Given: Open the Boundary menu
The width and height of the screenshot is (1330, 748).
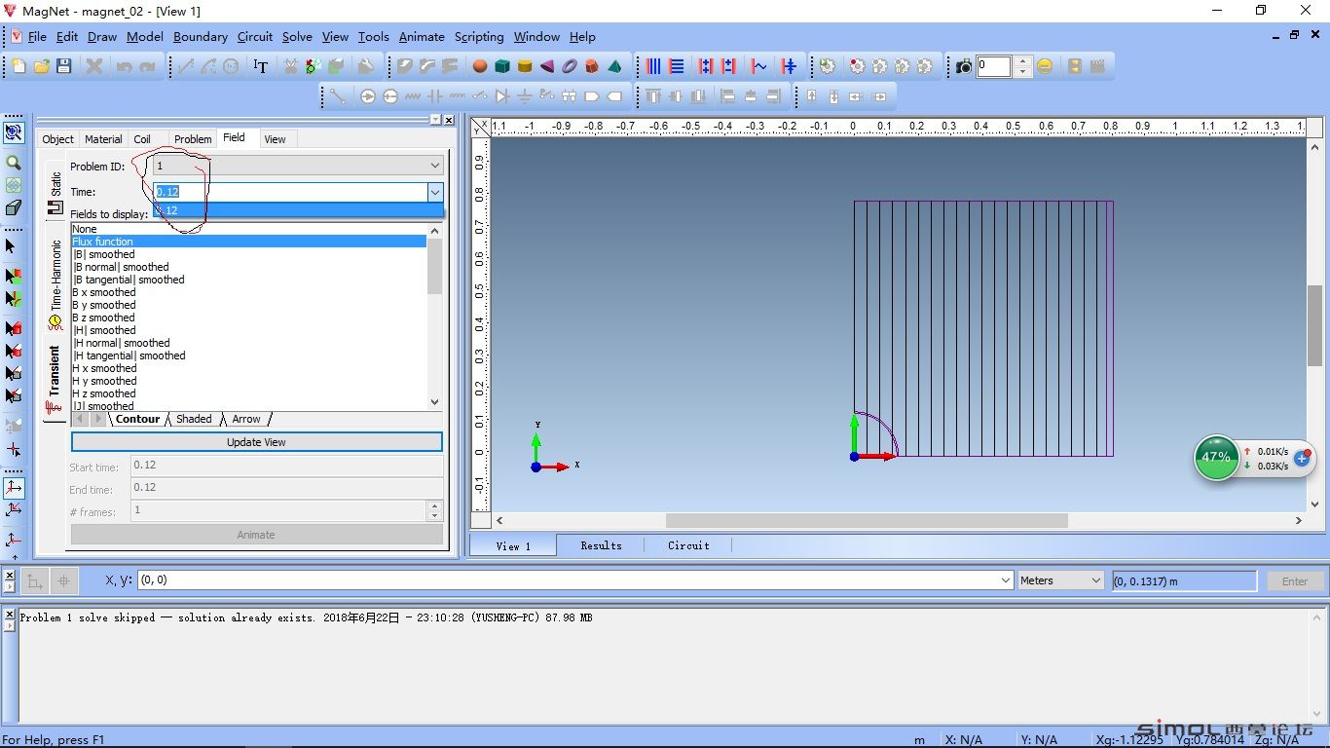Looking at the screenshot, I should pos(201,37).
